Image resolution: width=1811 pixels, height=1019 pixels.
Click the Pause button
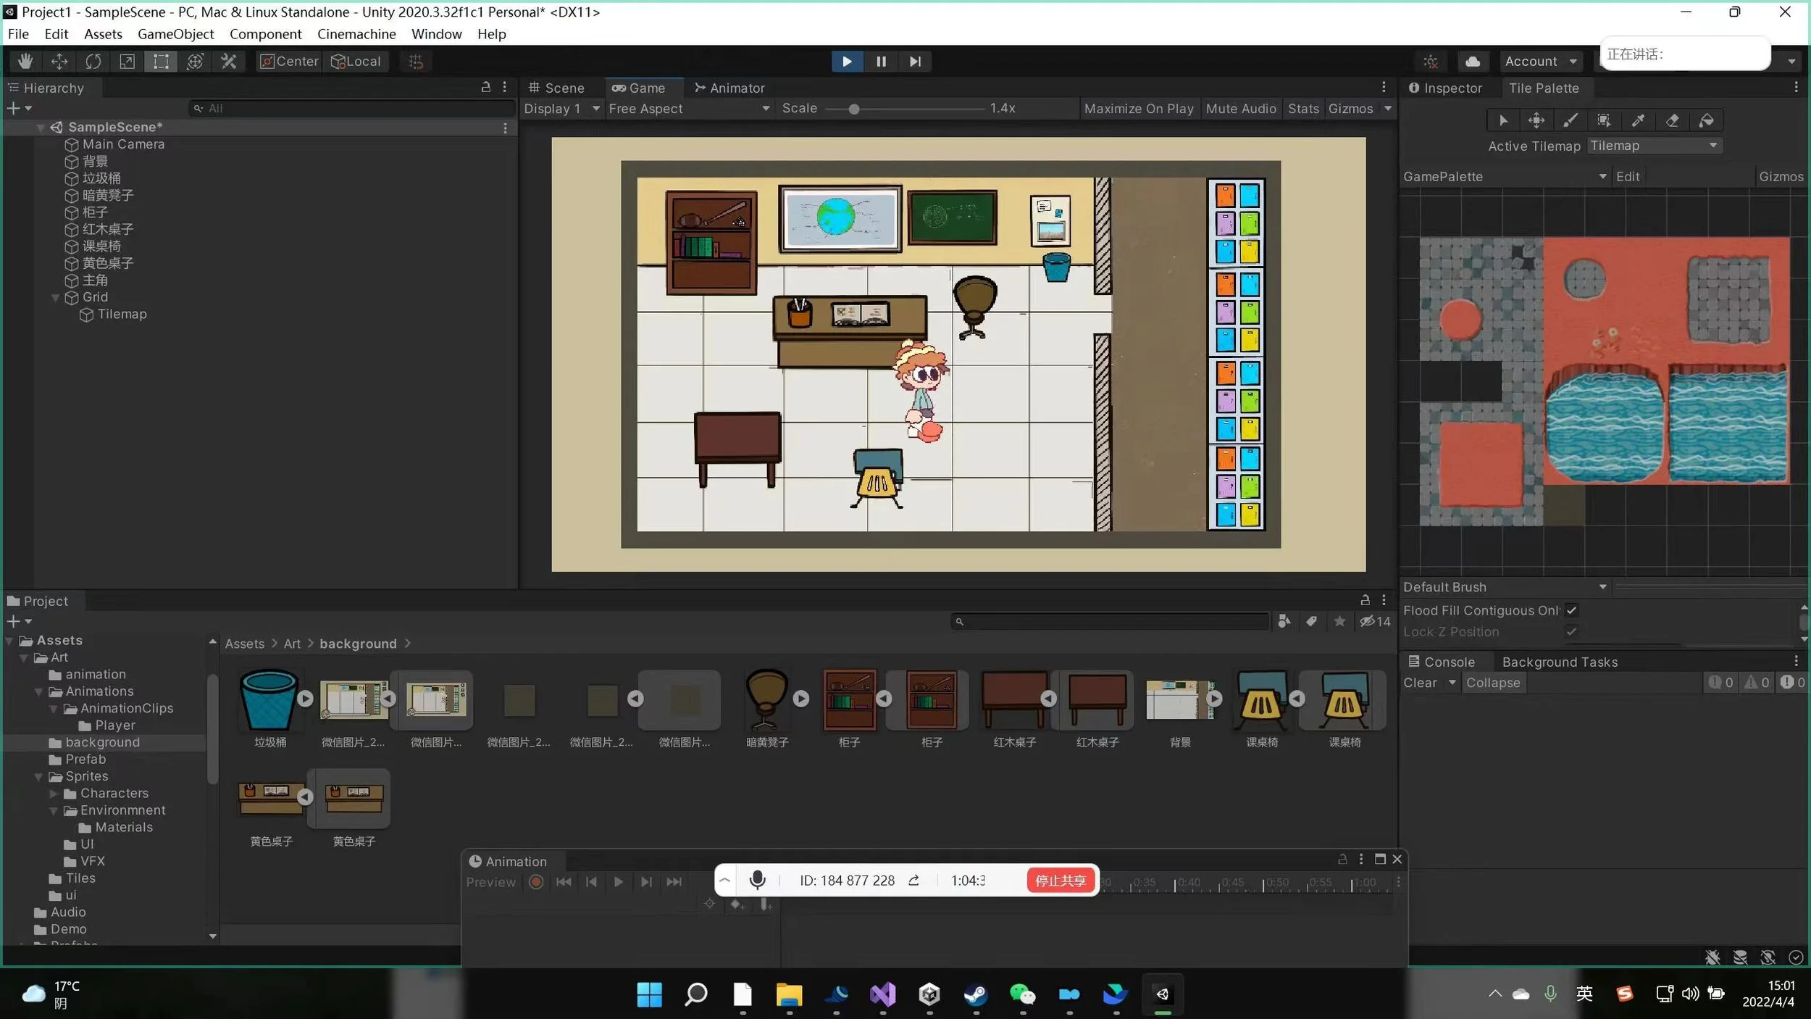(x=881, y=62)
